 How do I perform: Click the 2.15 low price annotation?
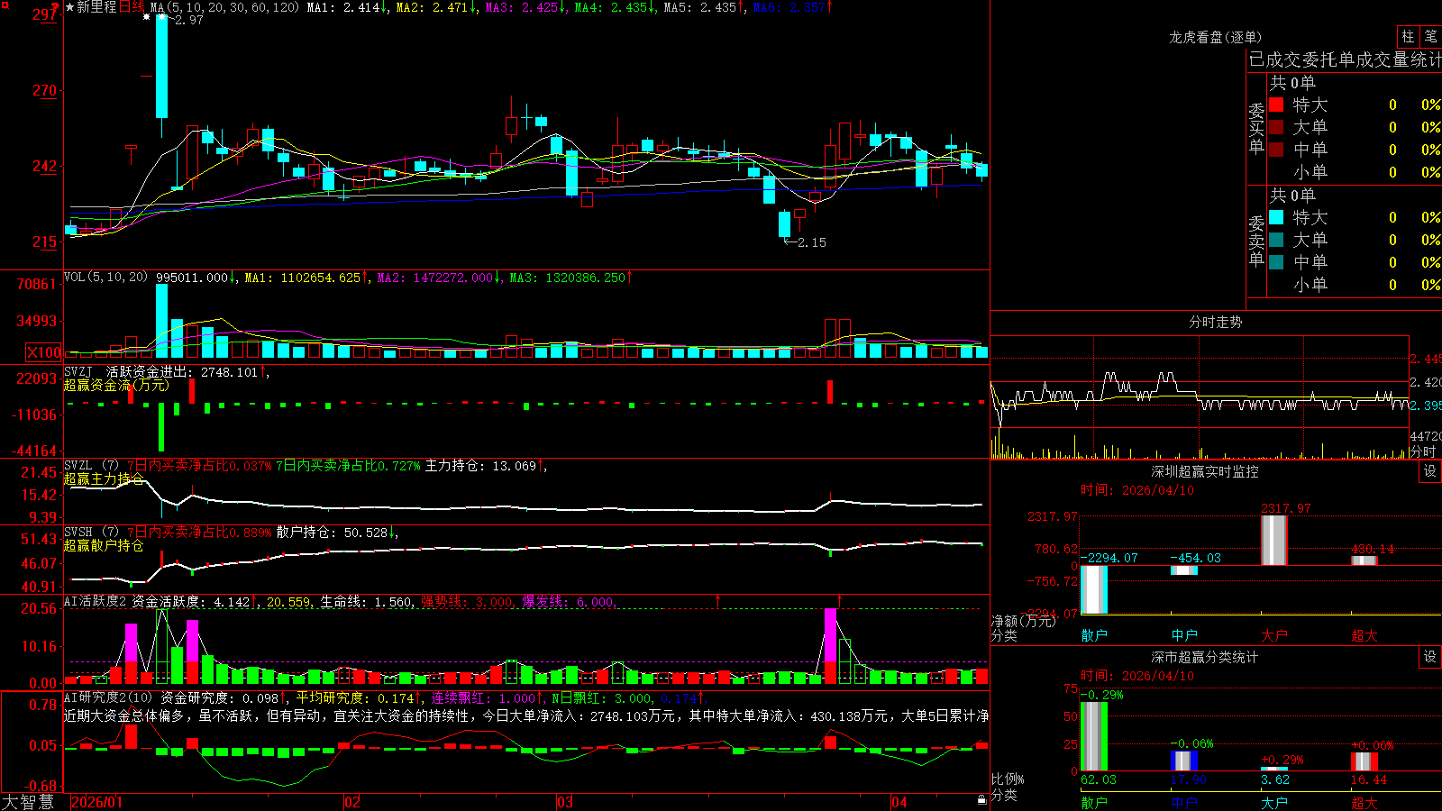click(x=811, y=242)
